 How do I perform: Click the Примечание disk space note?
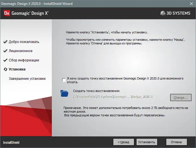point(126,110)
